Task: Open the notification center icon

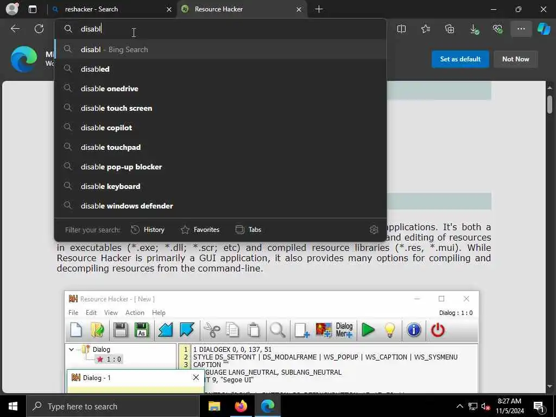Action: [x=539, y=406]
